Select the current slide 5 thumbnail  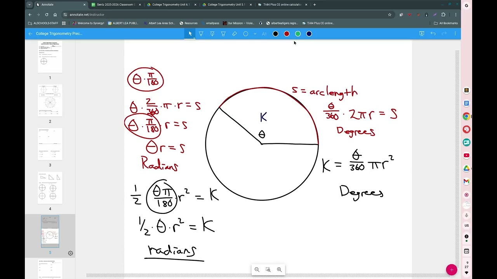[x=50, y=232]
